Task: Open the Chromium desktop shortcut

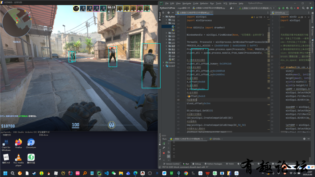Action: [x=31, y=144]
